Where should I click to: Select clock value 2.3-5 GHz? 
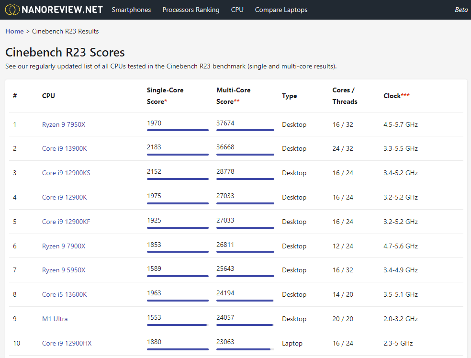(398, 343)
